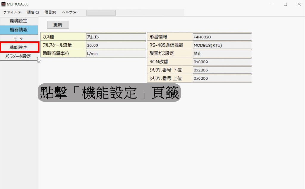The width and height of the screenshot is (305, 189).
Task: Open the パラメータ設定 tab
Action: point(18,56)
